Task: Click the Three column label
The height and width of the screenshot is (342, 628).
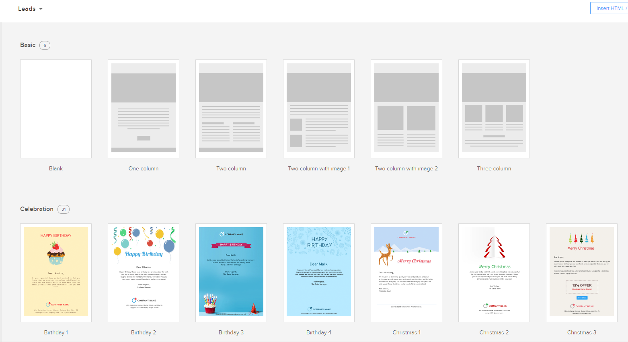Action: [x=494, y=168]
